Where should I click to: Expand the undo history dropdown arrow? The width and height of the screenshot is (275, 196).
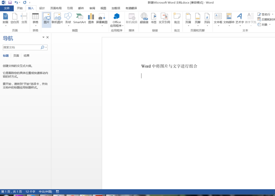click(x=20, y=3)
